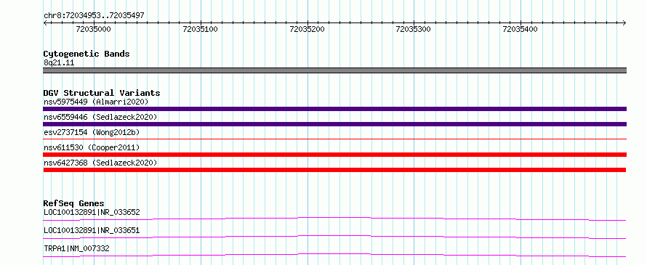This screenshot has height=265, width=647.
Task: Click the thin red line for esv2737154
Action: point(334,139)
